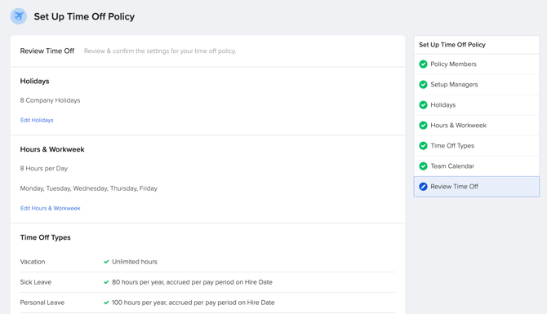Open the Team Calendar step

tap(477, 166)
